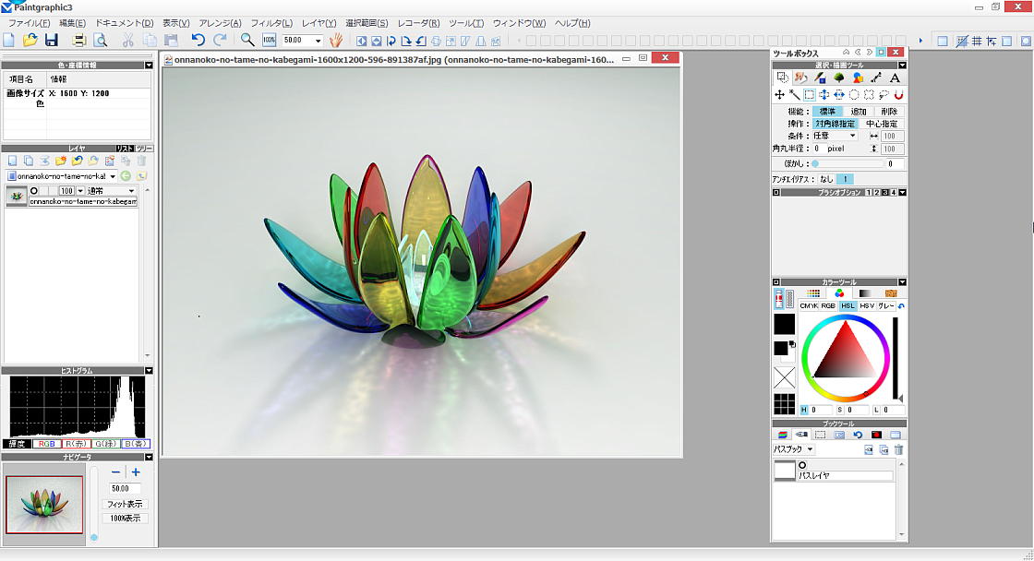Choose the lasso selection tool
The width and height of the screenshot is (1034, 561).
884,95
